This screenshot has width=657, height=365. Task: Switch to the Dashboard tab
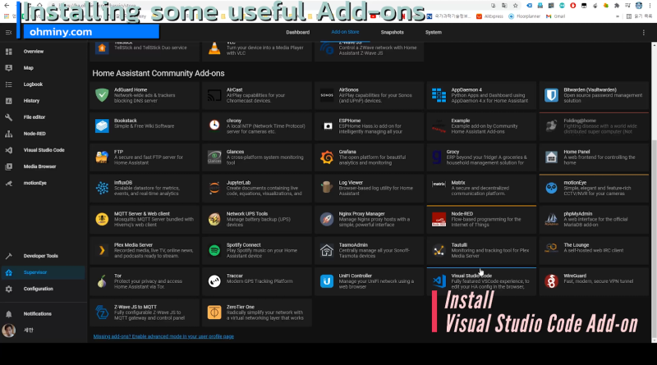[x=298, y=32]
